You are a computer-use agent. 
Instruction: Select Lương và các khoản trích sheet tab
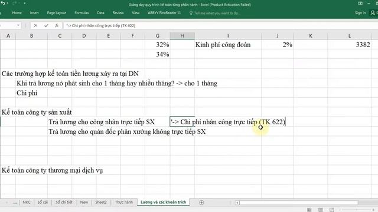tap(163, 202)
